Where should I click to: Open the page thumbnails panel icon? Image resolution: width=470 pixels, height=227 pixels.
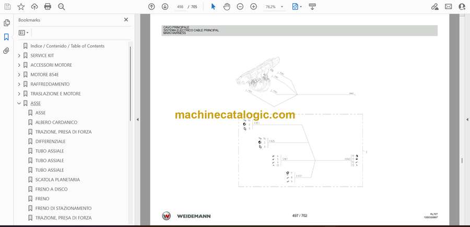(x=7, y=23)
